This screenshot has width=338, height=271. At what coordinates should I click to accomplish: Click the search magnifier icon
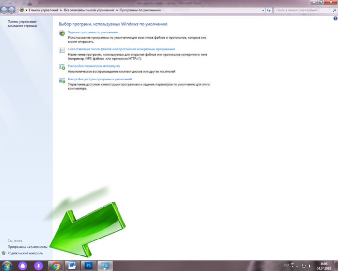[334, 10]
